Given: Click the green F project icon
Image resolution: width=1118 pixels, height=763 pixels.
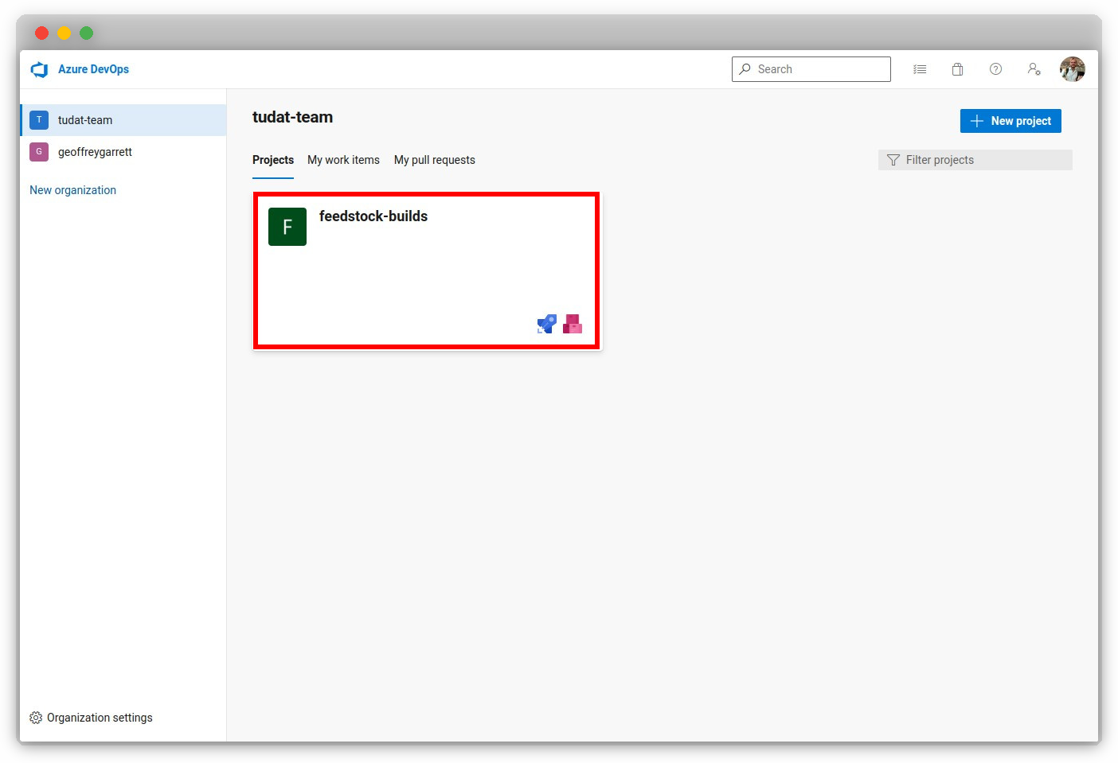Looking at the screenshot, I should tap(287, 227).
